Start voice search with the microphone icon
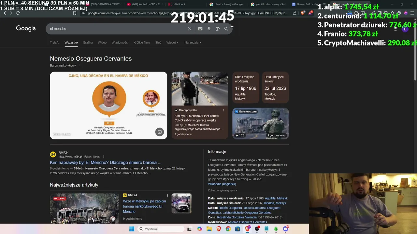 (x=209, y=29)
